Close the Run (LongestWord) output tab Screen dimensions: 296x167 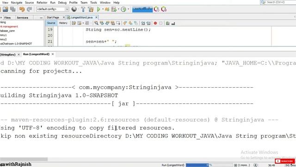tap(53, 54)
